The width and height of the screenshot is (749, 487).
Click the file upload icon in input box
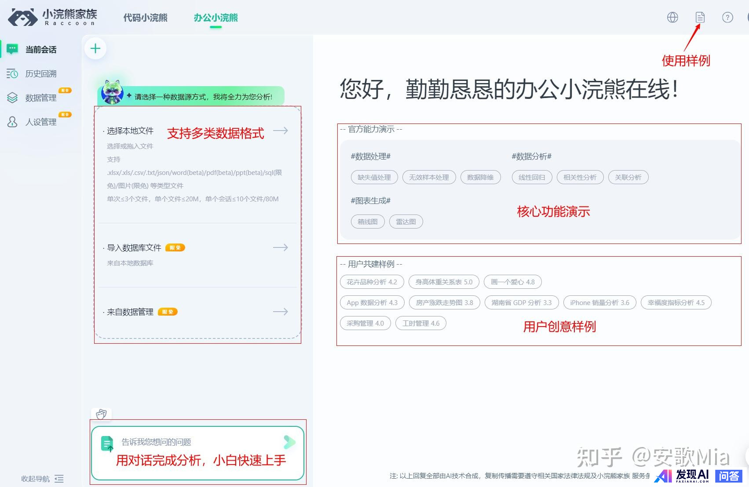click(x=107, y=443)
